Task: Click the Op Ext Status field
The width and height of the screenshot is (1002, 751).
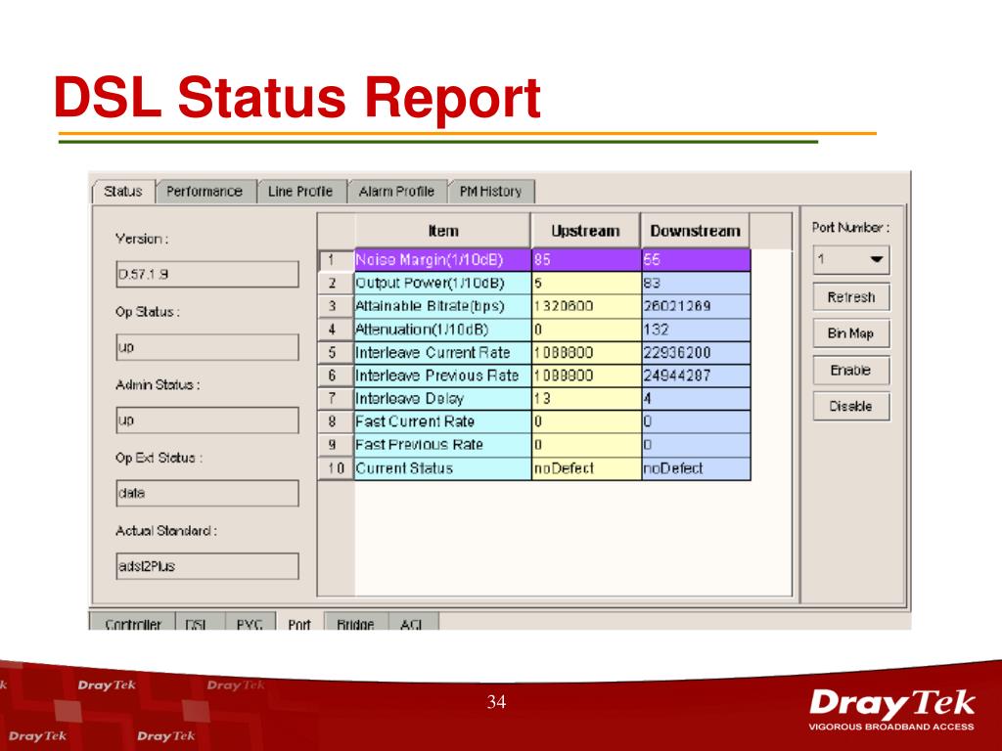Action: pyautogui.click(x=207, y=493)
